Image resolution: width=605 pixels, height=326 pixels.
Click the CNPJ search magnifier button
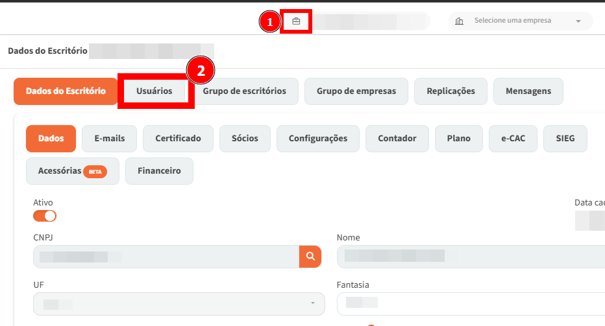click(x=310, y=256)
